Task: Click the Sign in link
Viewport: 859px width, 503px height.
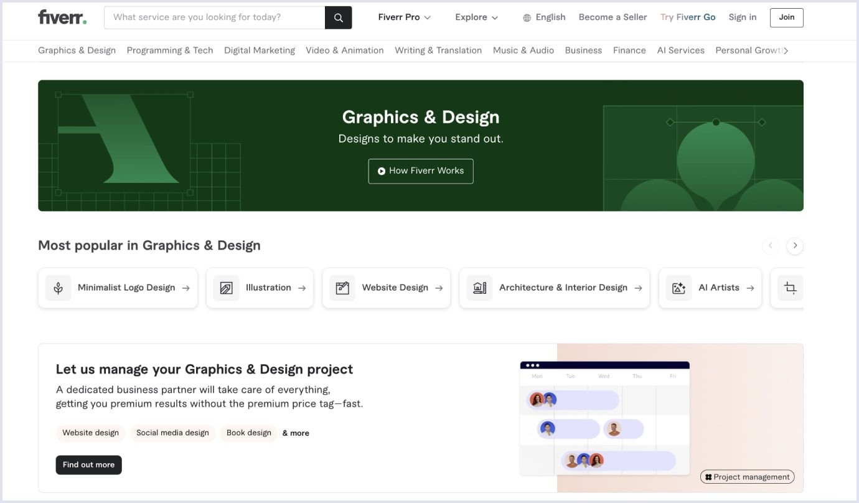Action: (743, 17)
